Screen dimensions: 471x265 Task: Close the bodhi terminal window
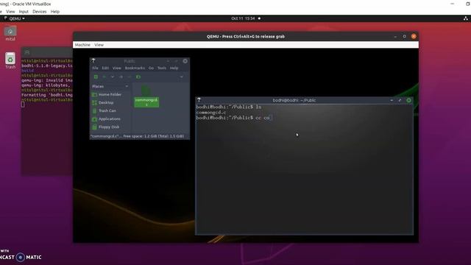[x=409, y=100]
